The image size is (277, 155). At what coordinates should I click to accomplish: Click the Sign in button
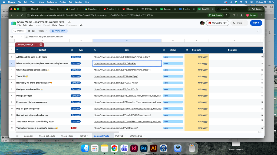pos(256,23)
